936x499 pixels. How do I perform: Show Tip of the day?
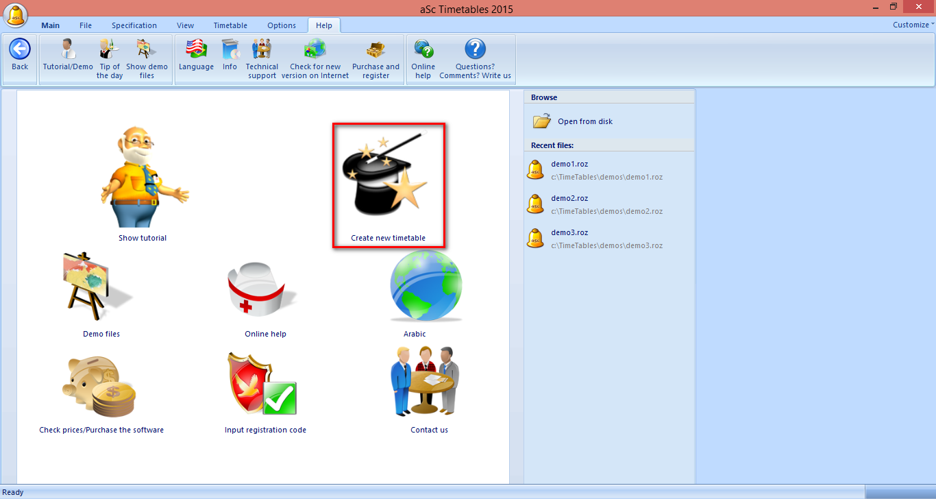point(110,58)
